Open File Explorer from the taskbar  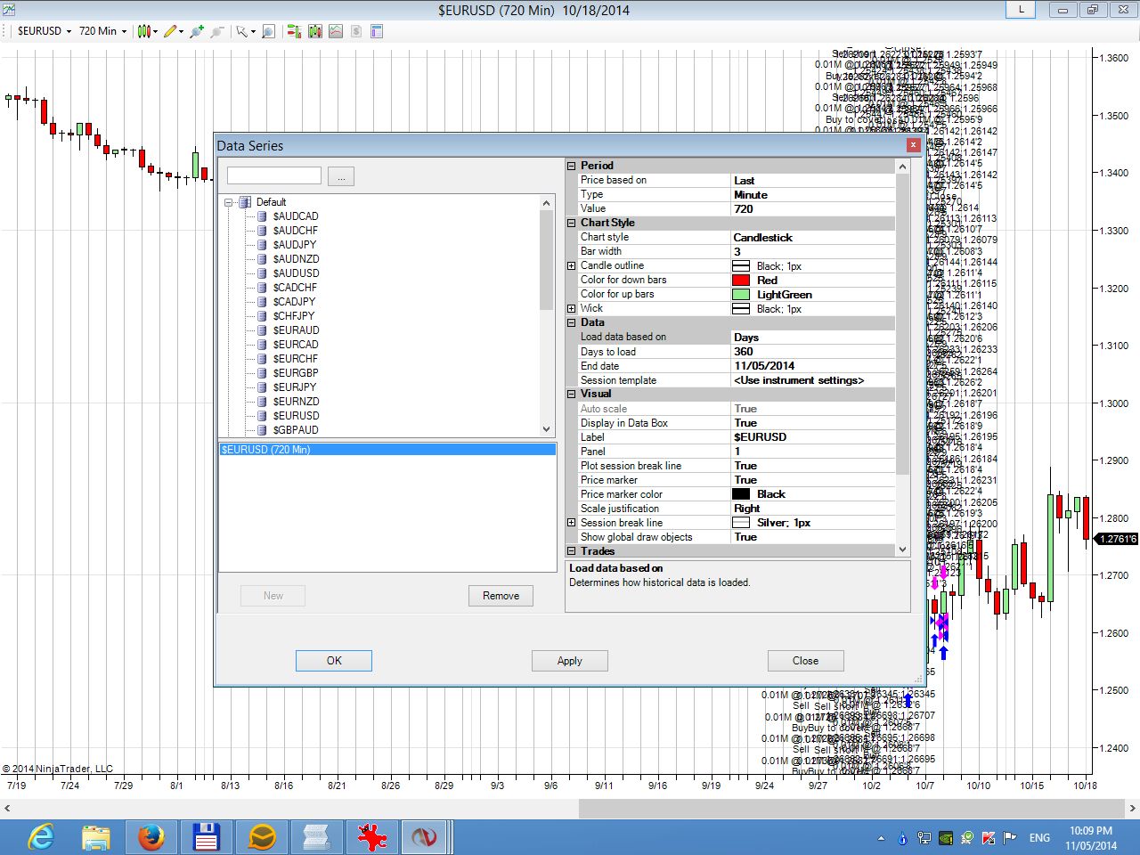(x=96, y=837)
